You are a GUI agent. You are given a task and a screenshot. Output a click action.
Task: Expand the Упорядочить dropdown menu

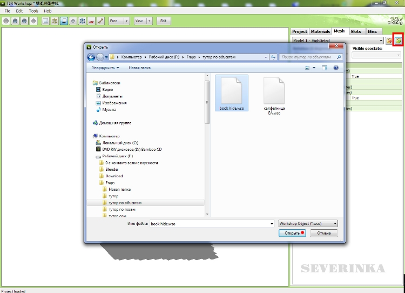(x=106, y=68)
